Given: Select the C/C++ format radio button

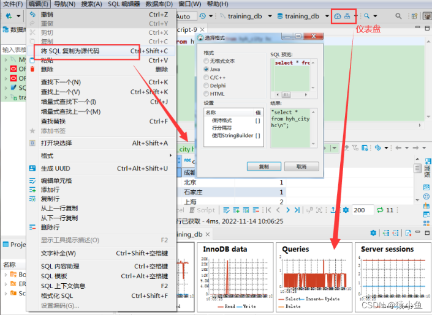Looking at the screenshot, I should 206,77.
